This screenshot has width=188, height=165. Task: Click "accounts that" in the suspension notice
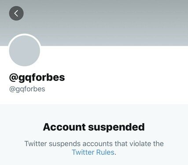pyautogui.click(x=105, y=143)
